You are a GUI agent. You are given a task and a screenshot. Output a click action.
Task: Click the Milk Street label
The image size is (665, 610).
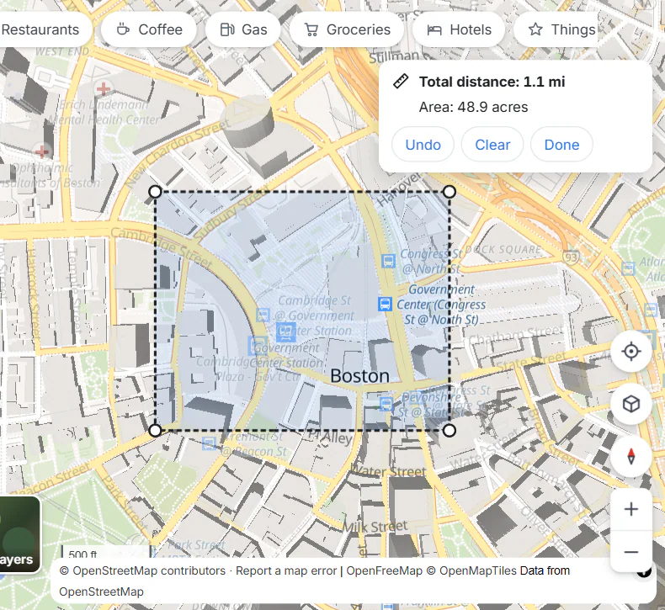[375, 527]
